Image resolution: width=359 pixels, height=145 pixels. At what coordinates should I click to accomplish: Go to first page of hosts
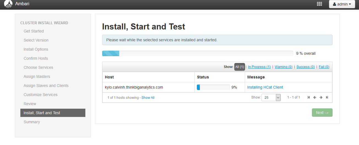[x=309, y=97]
